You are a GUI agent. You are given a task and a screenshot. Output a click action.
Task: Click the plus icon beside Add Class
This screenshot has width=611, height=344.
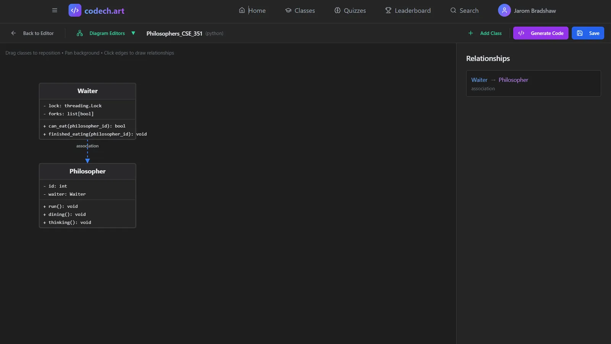click(470, 33)
